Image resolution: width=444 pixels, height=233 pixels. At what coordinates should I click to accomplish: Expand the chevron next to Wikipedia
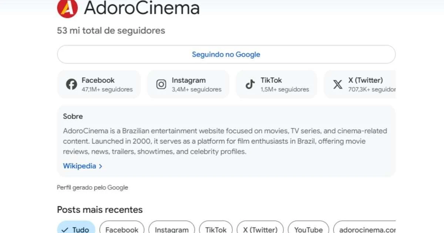click(x=101, y=166)
